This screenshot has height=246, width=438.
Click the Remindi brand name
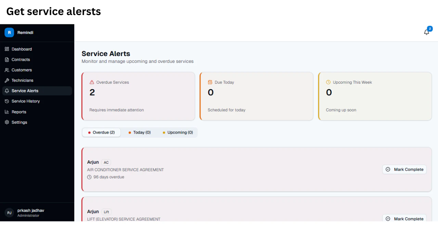[25, 32]
